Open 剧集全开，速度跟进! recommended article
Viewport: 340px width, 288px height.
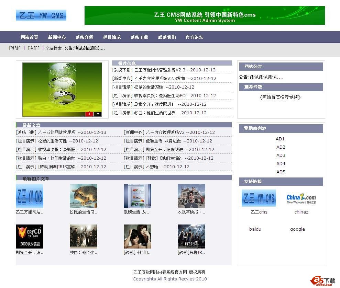point(154,104)
